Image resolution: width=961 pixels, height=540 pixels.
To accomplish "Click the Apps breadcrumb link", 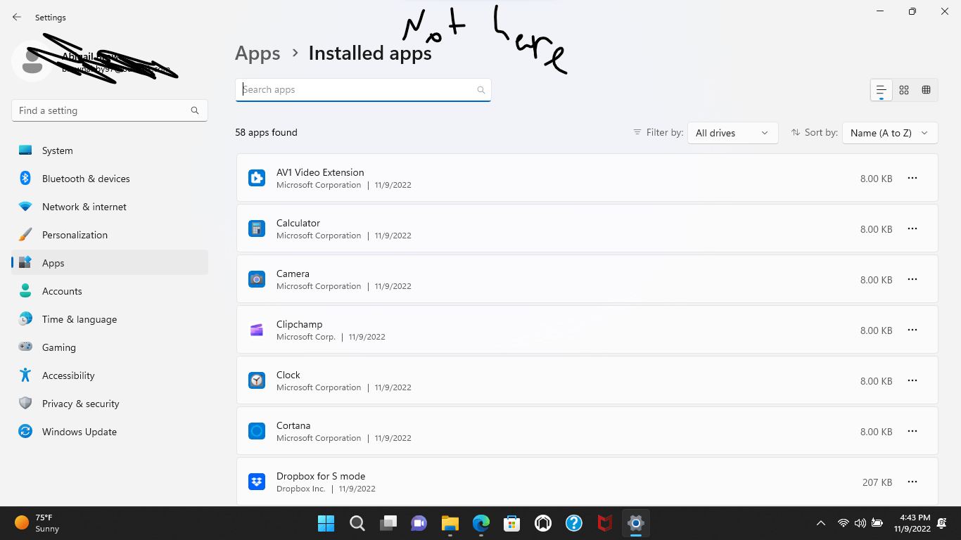I will 257,53.
